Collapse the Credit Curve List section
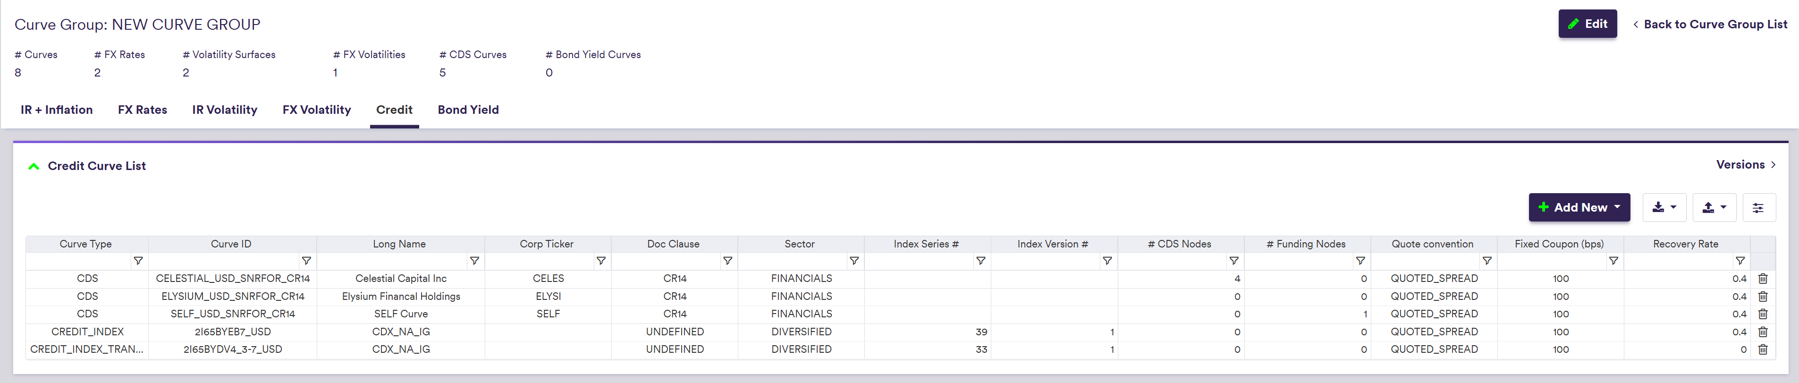1799x383 pixels. pyautogui.click(x=34, y=166)
